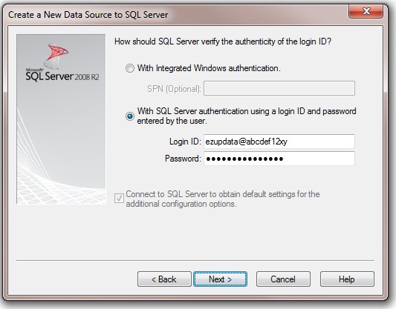This screenshot has width=396, height=309.
Task: Click the SPN (Optional) text field
Action: coord(279,88)
